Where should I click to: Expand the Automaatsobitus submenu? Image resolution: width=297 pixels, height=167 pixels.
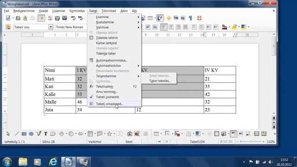pos(114,66)
